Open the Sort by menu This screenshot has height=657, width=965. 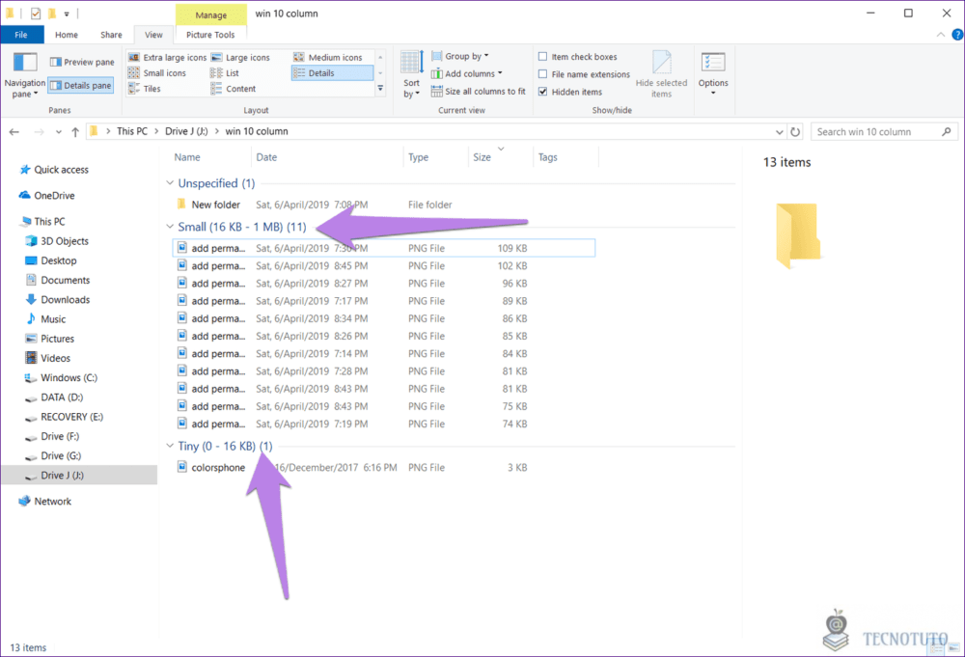(x=411, y=75)
